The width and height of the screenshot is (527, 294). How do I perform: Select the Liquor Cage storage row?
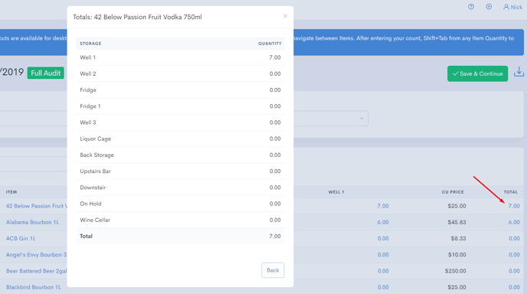[180, 139]
